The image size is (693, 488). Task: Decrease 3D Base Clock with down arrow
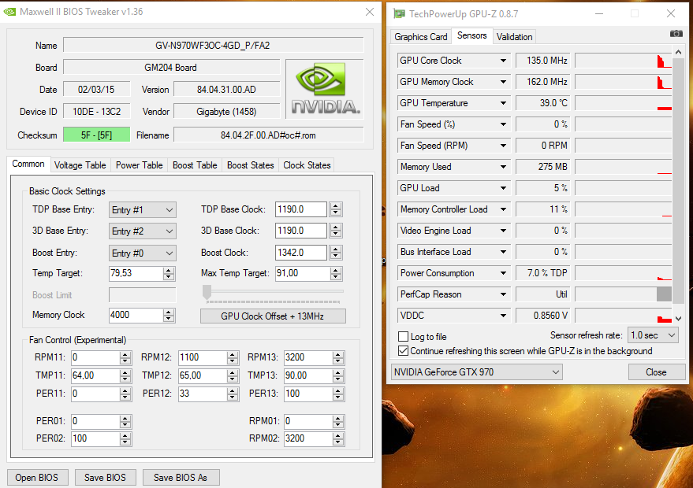pyautogui.click(x=336, y=234)
